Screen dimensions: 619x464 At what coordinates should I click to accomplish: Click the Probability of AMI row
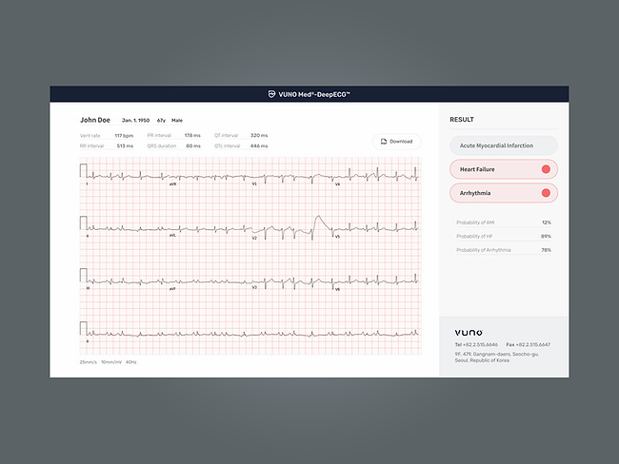(503, 222)
